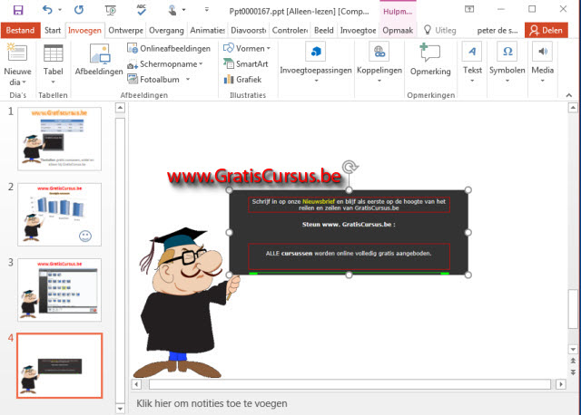Click the horizontal scrollbar track
This screenshot has height=415, width=581.
point(350,384)
